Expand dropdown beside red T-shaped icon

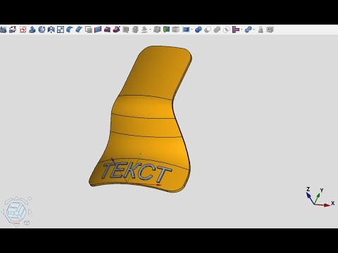[x=242, y=30]
